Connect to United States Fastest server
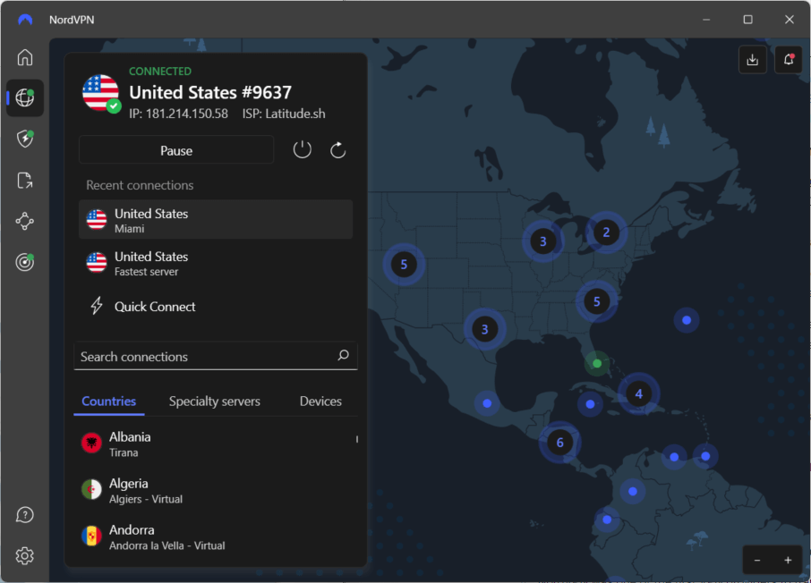Image resolution: width=811 pixels, height=583 pixels. [x=216, y=263]
